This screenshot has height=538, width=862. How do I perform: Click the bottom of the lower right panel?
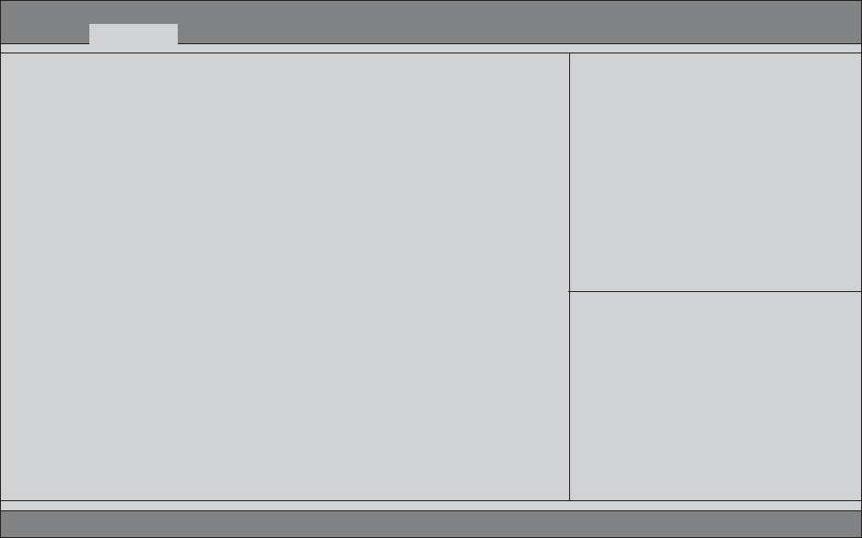(716, 484)
